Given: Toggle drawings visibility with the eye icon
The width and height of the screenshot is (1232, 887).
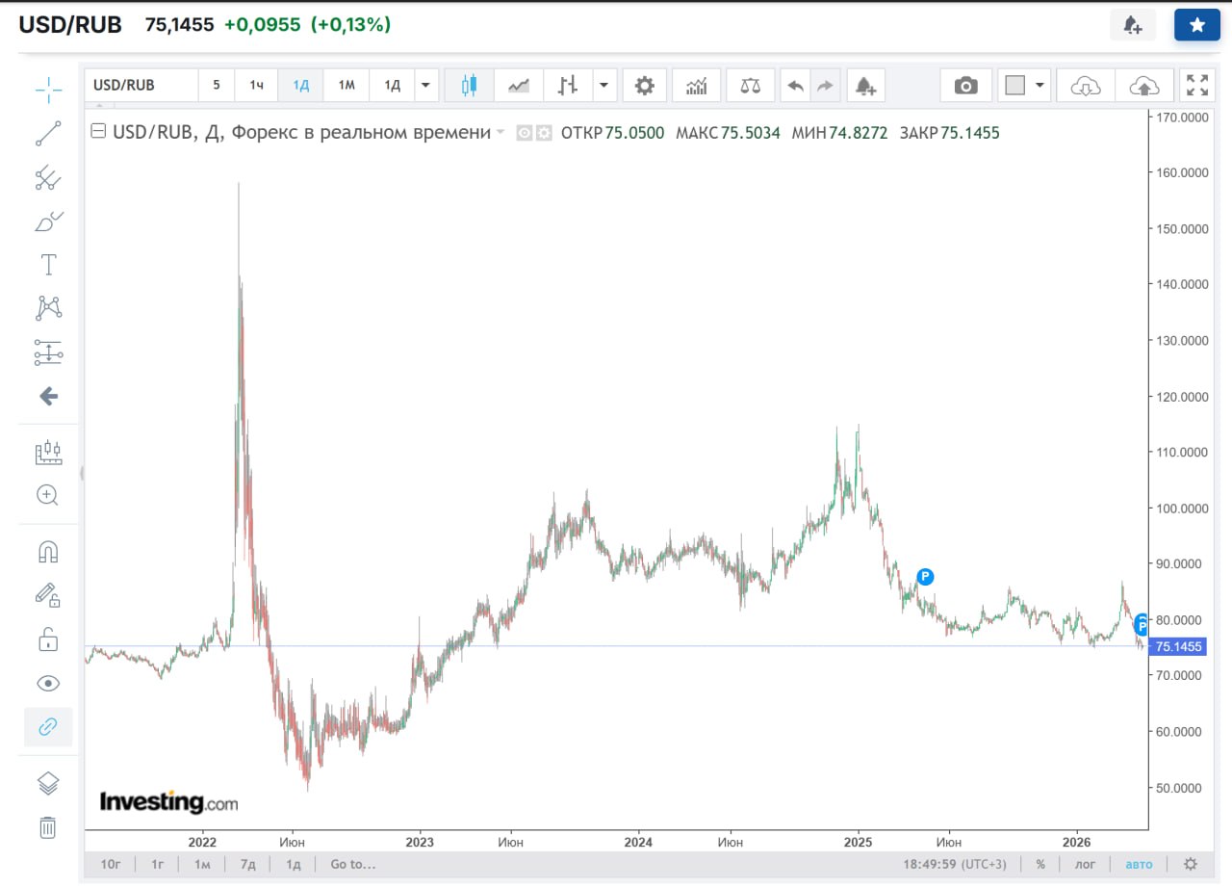Looking at the screenshot, I should (48, 684).
